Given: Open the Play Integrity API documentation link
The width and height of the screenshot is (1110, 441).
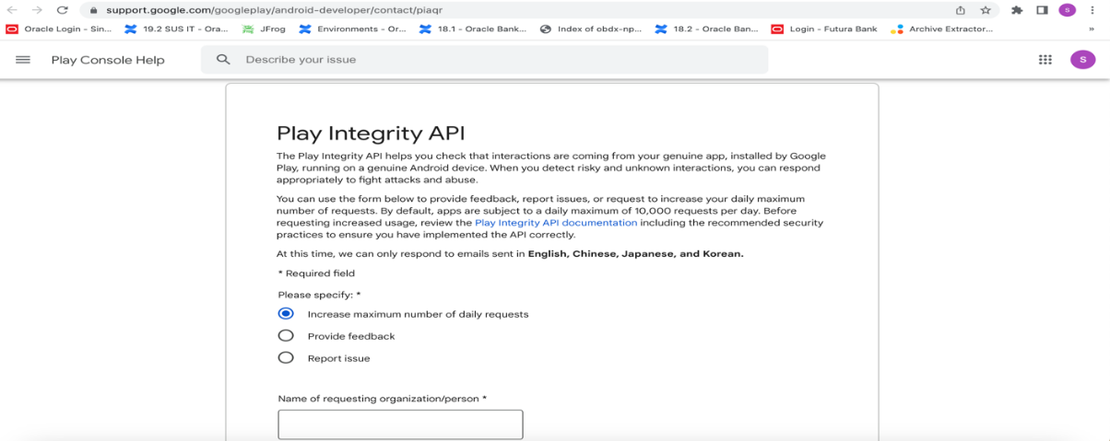Looking at the screenshot, I should tap(556, 223).
